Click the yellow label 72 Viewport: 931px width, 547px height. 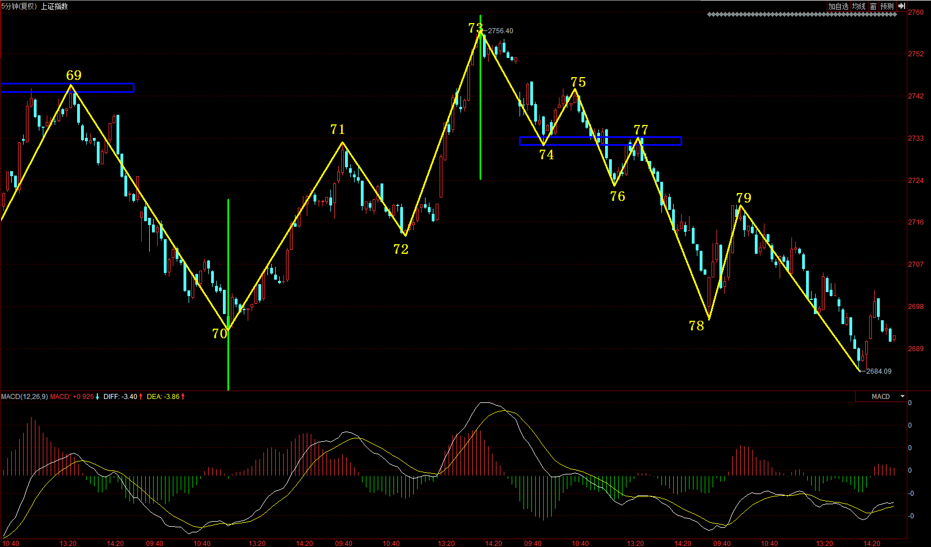click(x=401, y=249)
